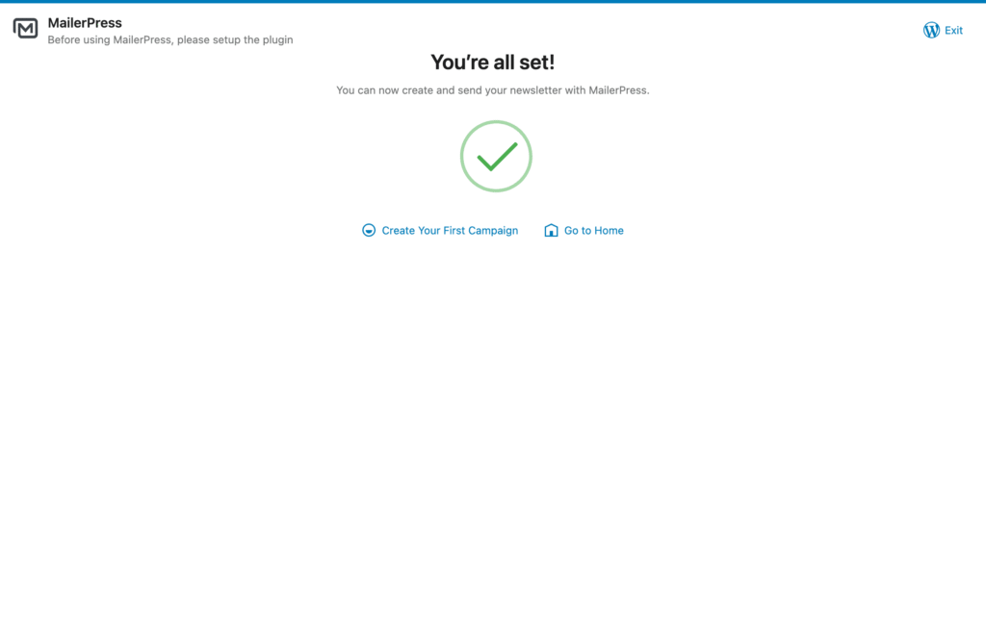The width and height of the screenshot is (986, 630).
Task: Click the MailerPress envelope logo icon
Action: (25, 29)
